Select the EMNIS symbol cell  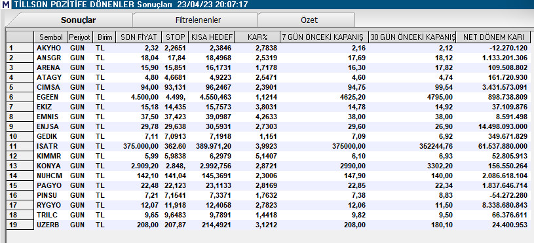click(47, 117)
